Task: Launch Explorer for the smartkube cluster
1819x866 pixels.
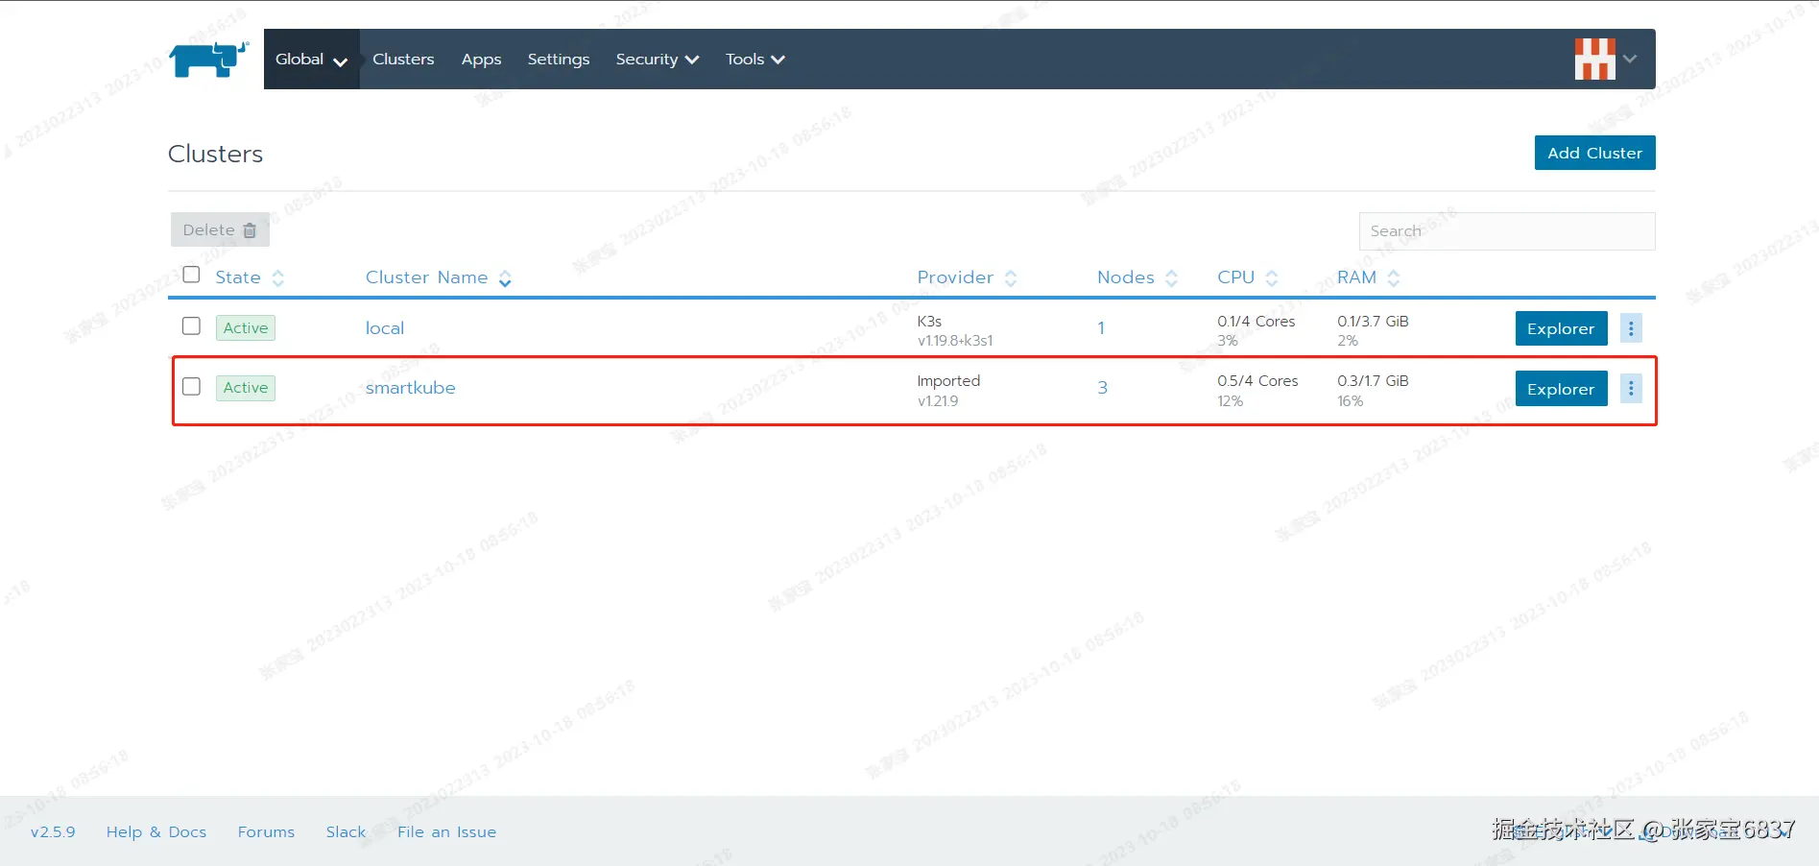Action: (x=1561, y=389)
